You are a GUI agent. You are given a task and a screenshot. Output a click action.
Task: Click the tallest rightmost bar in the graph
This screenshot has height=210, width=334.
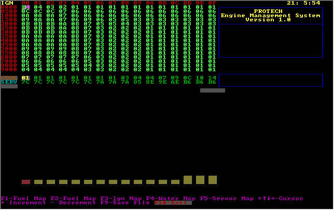[x=212, y=180]
